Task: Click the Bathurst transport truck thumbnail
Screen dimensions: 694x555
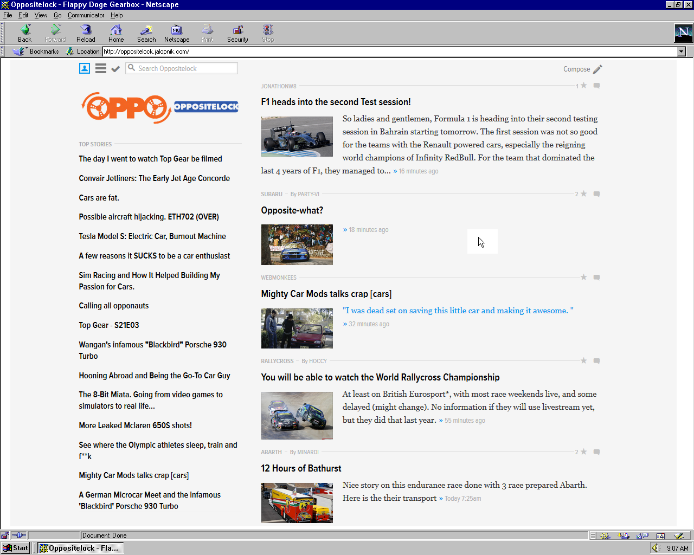Action: (x=297, y=503)
